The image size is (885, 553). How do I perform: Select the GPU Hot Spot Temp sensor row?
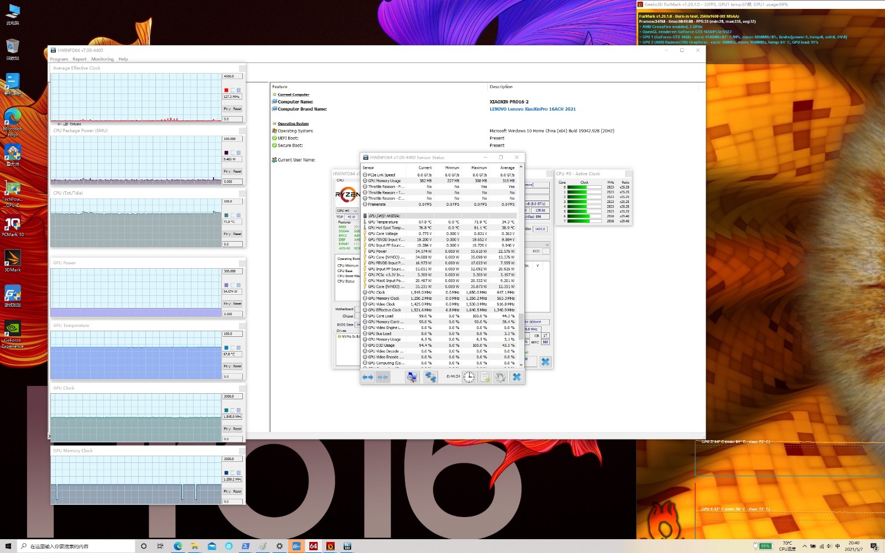(x=440, y=228)
